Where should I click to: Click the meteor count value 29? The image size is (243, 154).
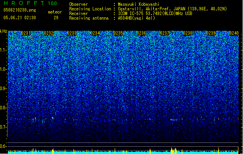[56, 18]
